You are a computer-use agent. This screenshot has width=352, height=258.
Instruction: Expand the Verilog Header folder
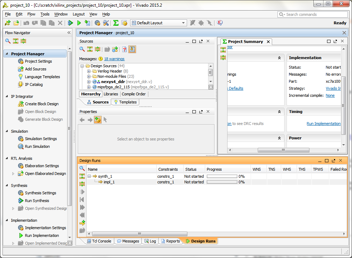pyautogui.click(x=89, y=71)
